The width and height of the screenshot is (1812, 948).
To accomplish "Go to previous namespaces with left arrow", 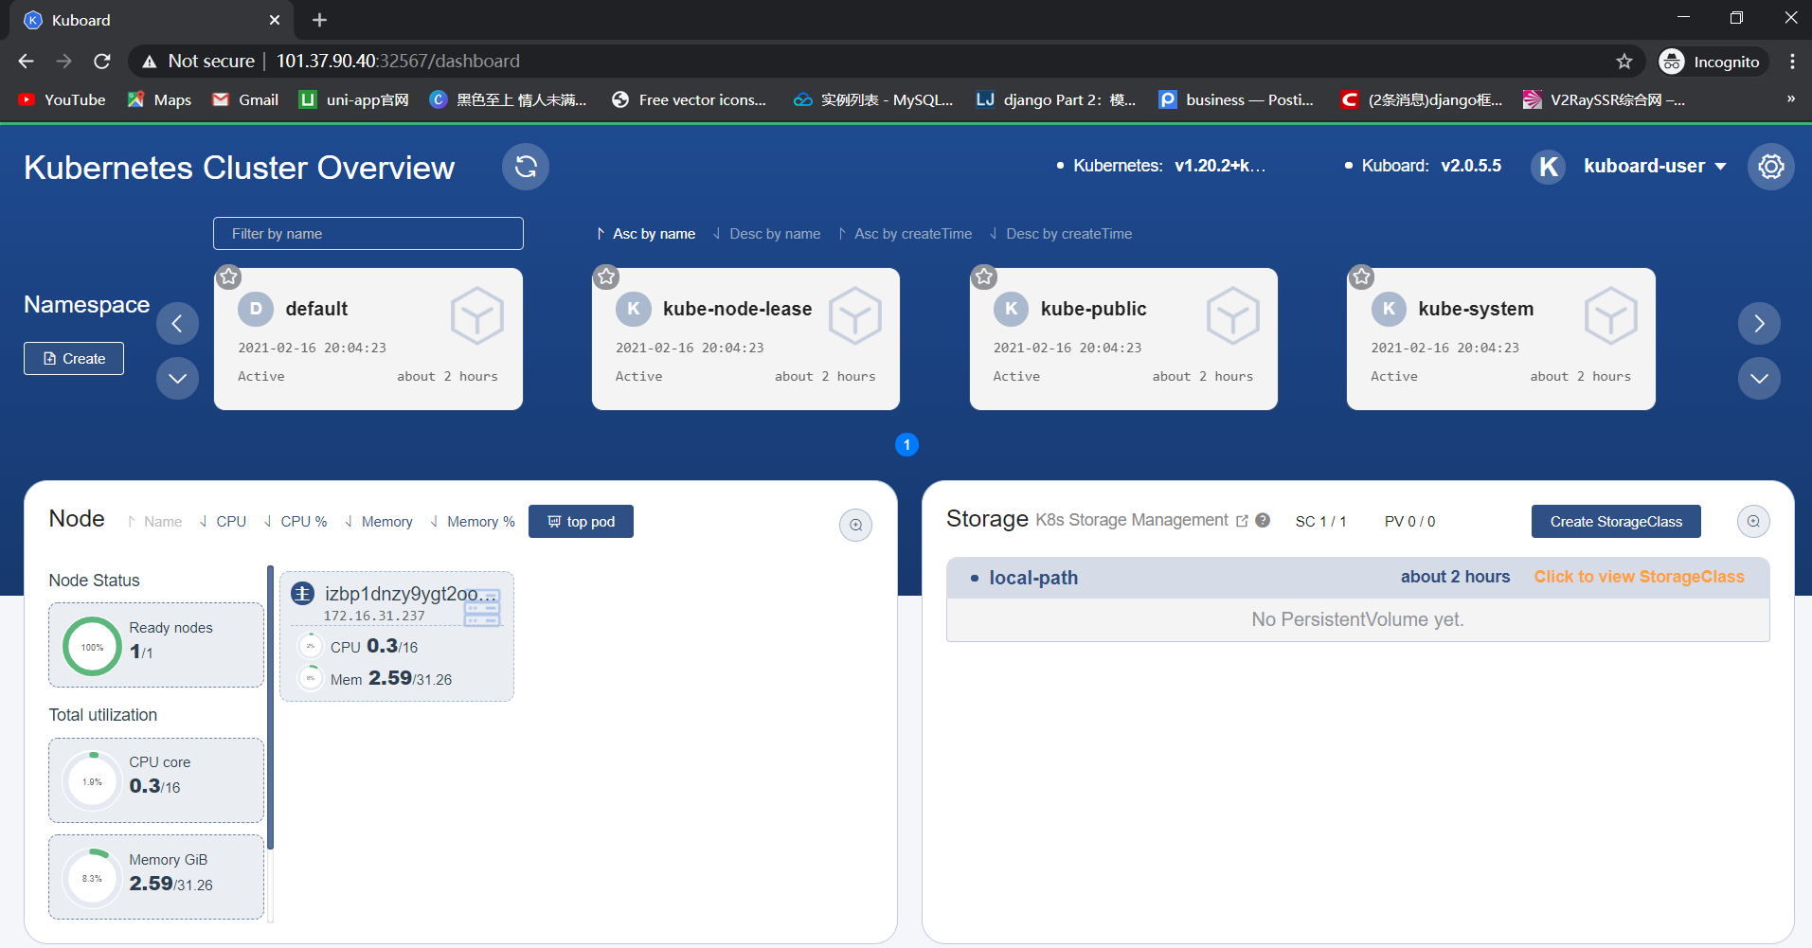I will click(177, 324).
